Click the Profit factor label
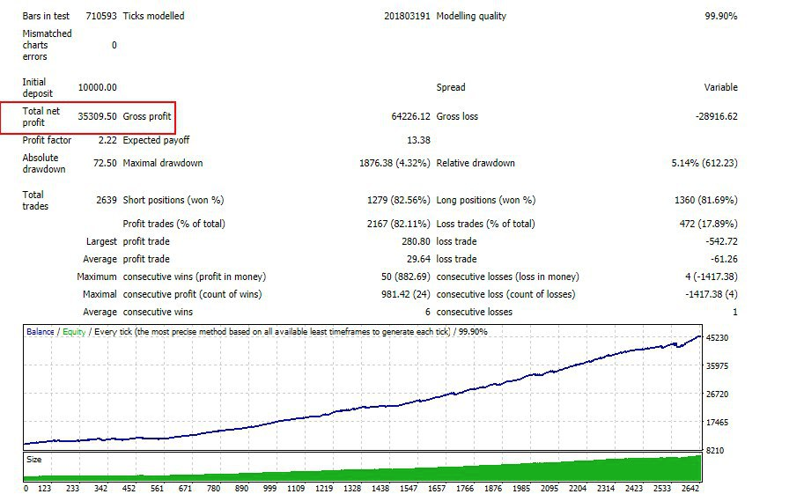Viewport: 804px width, 494px height. point(47,140)
